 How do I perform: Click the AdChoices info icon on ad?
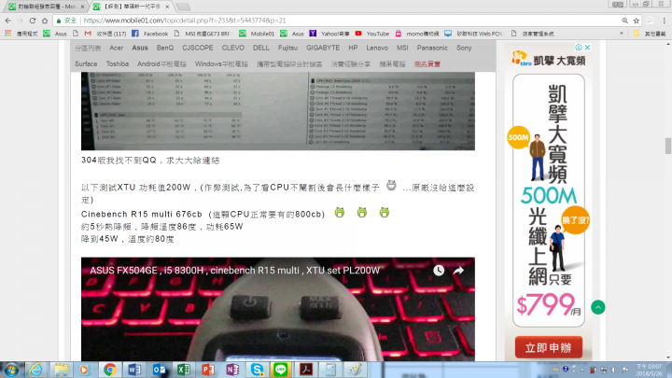pos(579,48)
